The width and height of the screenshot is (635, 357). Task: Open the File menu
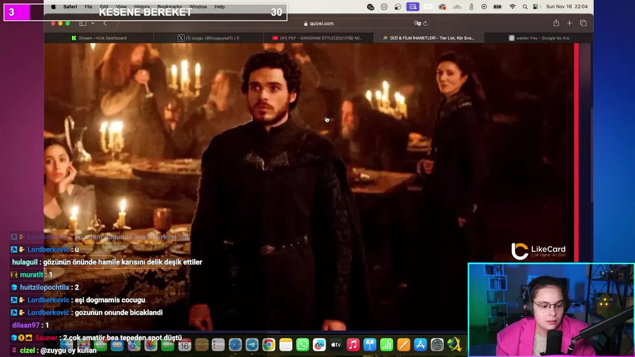(88, 7)
